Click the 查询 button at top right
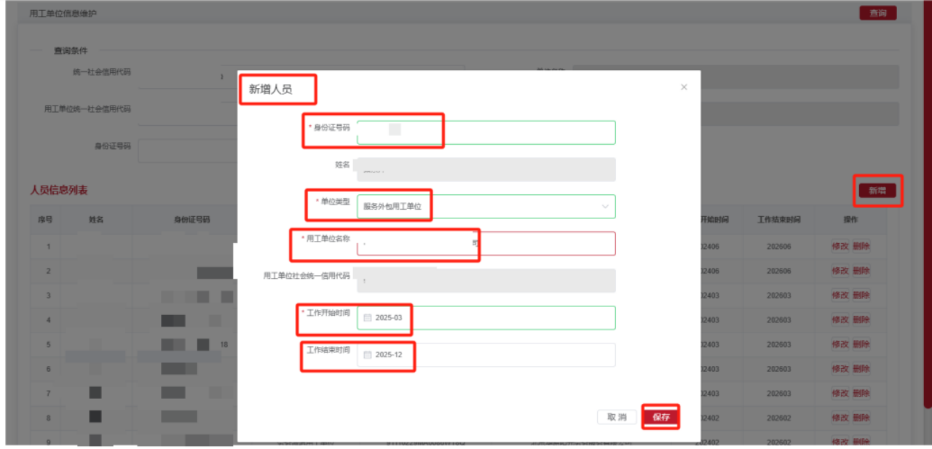Screen dimensions: 932x449 [x=877, y=13]
